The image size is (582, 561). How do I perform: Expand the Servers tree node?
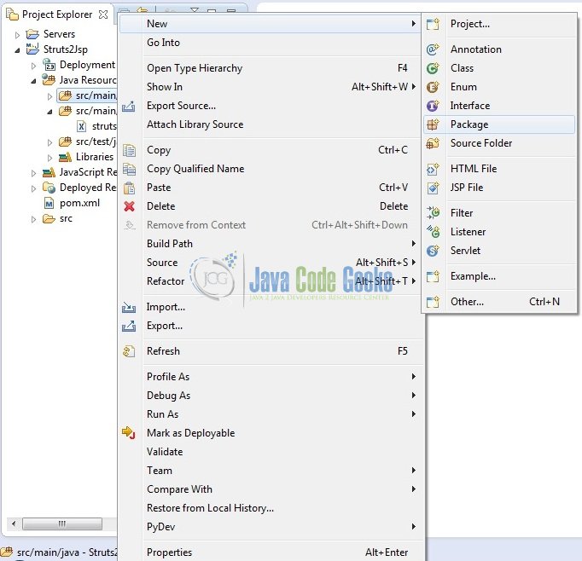tap(17, 35)
